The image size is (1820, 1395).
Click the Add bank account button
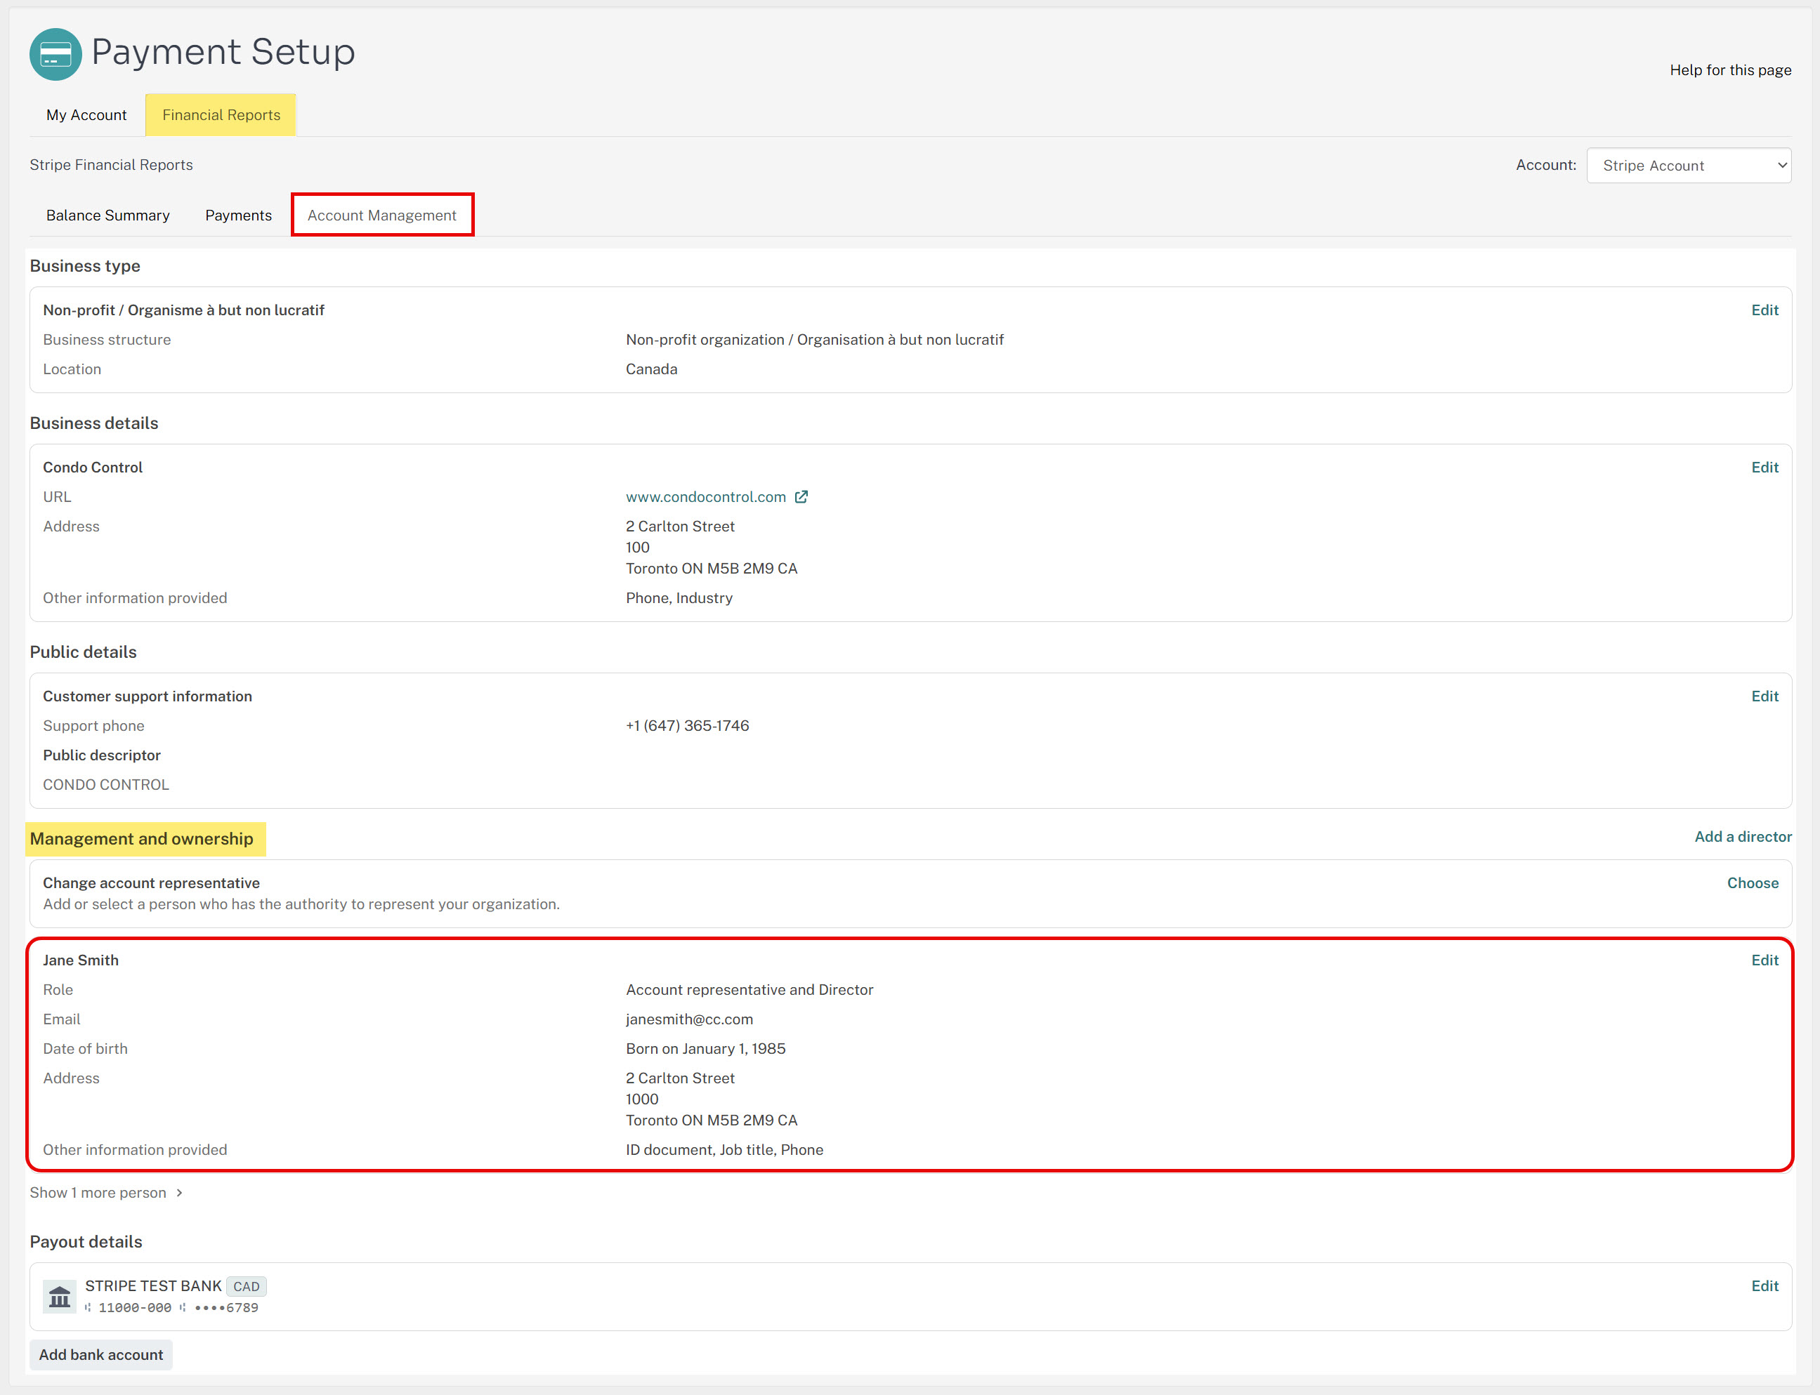pyautogui.click(x=101, y=1354)
